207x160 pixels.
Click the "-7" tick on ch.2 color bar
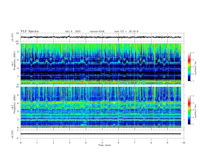tap(193, 124)
